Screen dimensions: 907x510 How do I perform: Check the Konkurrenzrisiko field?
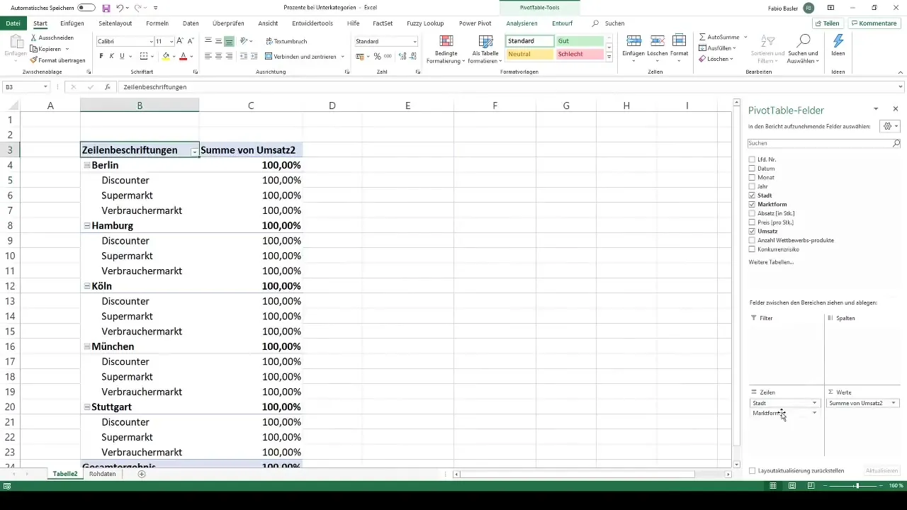(752, 249)
